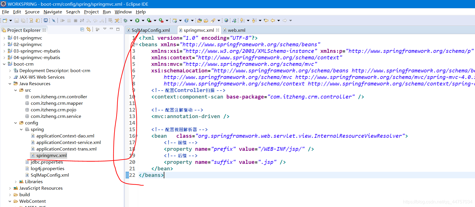Image resolution: width=475 pixels, height=207 pixels.
Task: Open the Navigate menu
Action: tap(53, 12)
